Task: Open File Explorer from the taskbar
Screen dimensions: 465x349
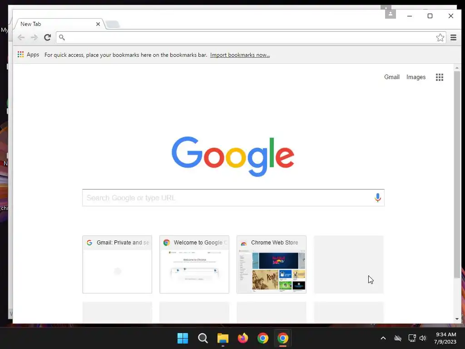Action: (x=223, y=338)
